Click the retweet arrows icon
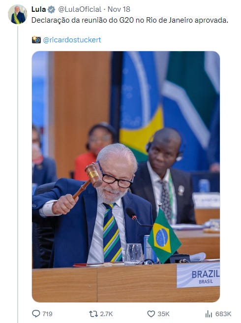The height and width of the screenshot is (323, 241). coord(93,314)
